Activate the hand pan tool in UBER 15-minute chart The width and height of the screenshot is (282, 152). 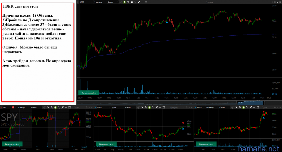click(244, 107)
